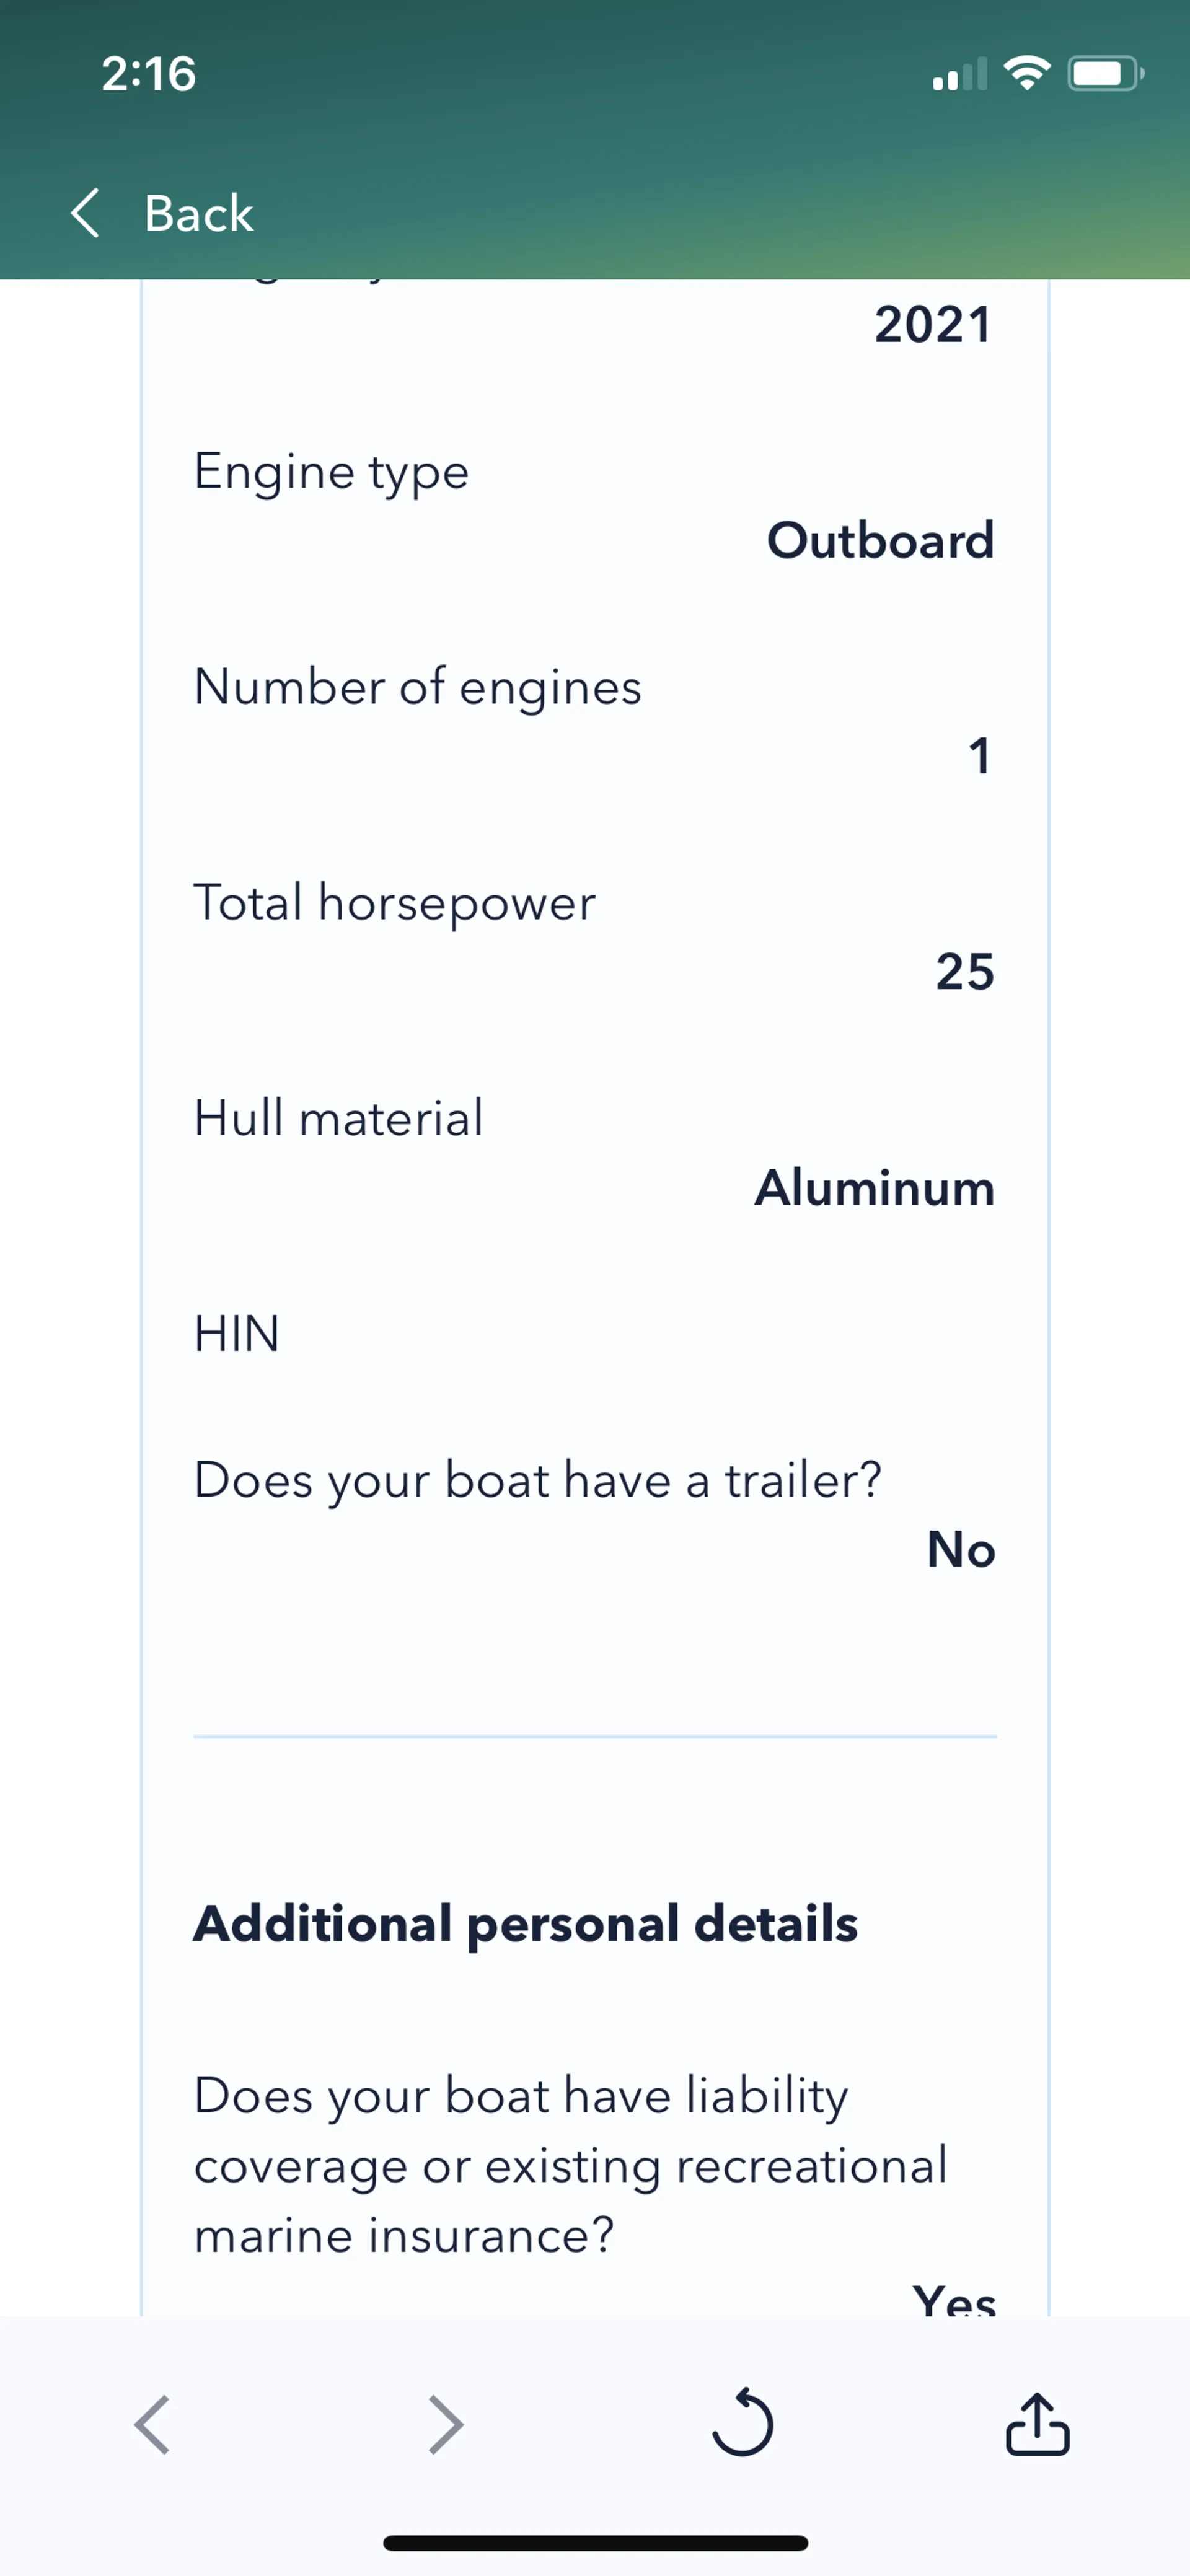
Task: Go forward using the browser toolbar arrow
Action: click(x=446, y=2424)
